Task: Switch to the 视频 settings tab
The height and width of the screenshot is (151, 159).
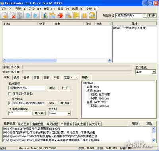Action: 17,78
